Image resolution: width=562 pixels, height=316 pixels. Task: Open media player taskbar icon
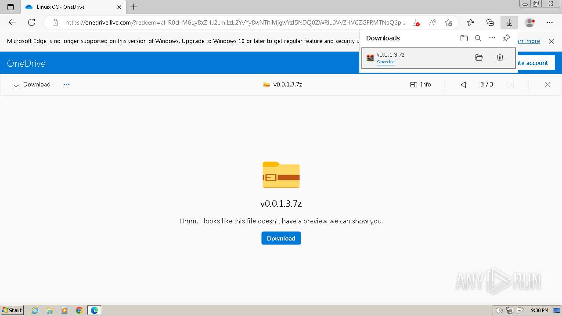(65, 310)
